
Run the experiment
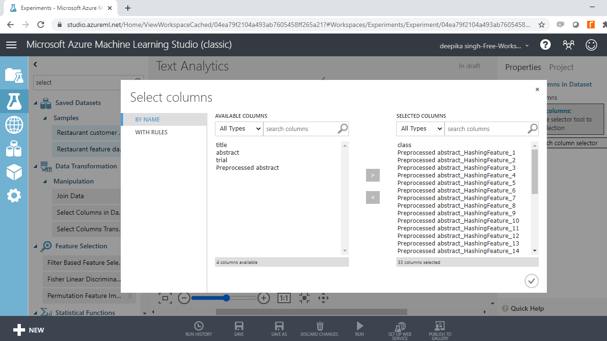click(360, 329)
